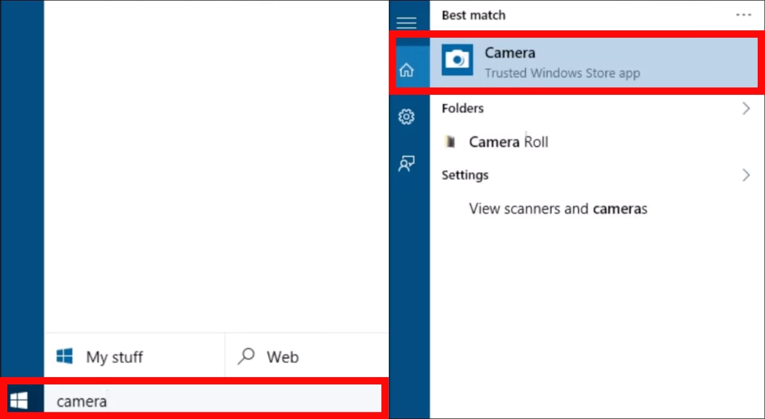765x419 pixels.
Task: Click the Web search button
Action: 283,356
